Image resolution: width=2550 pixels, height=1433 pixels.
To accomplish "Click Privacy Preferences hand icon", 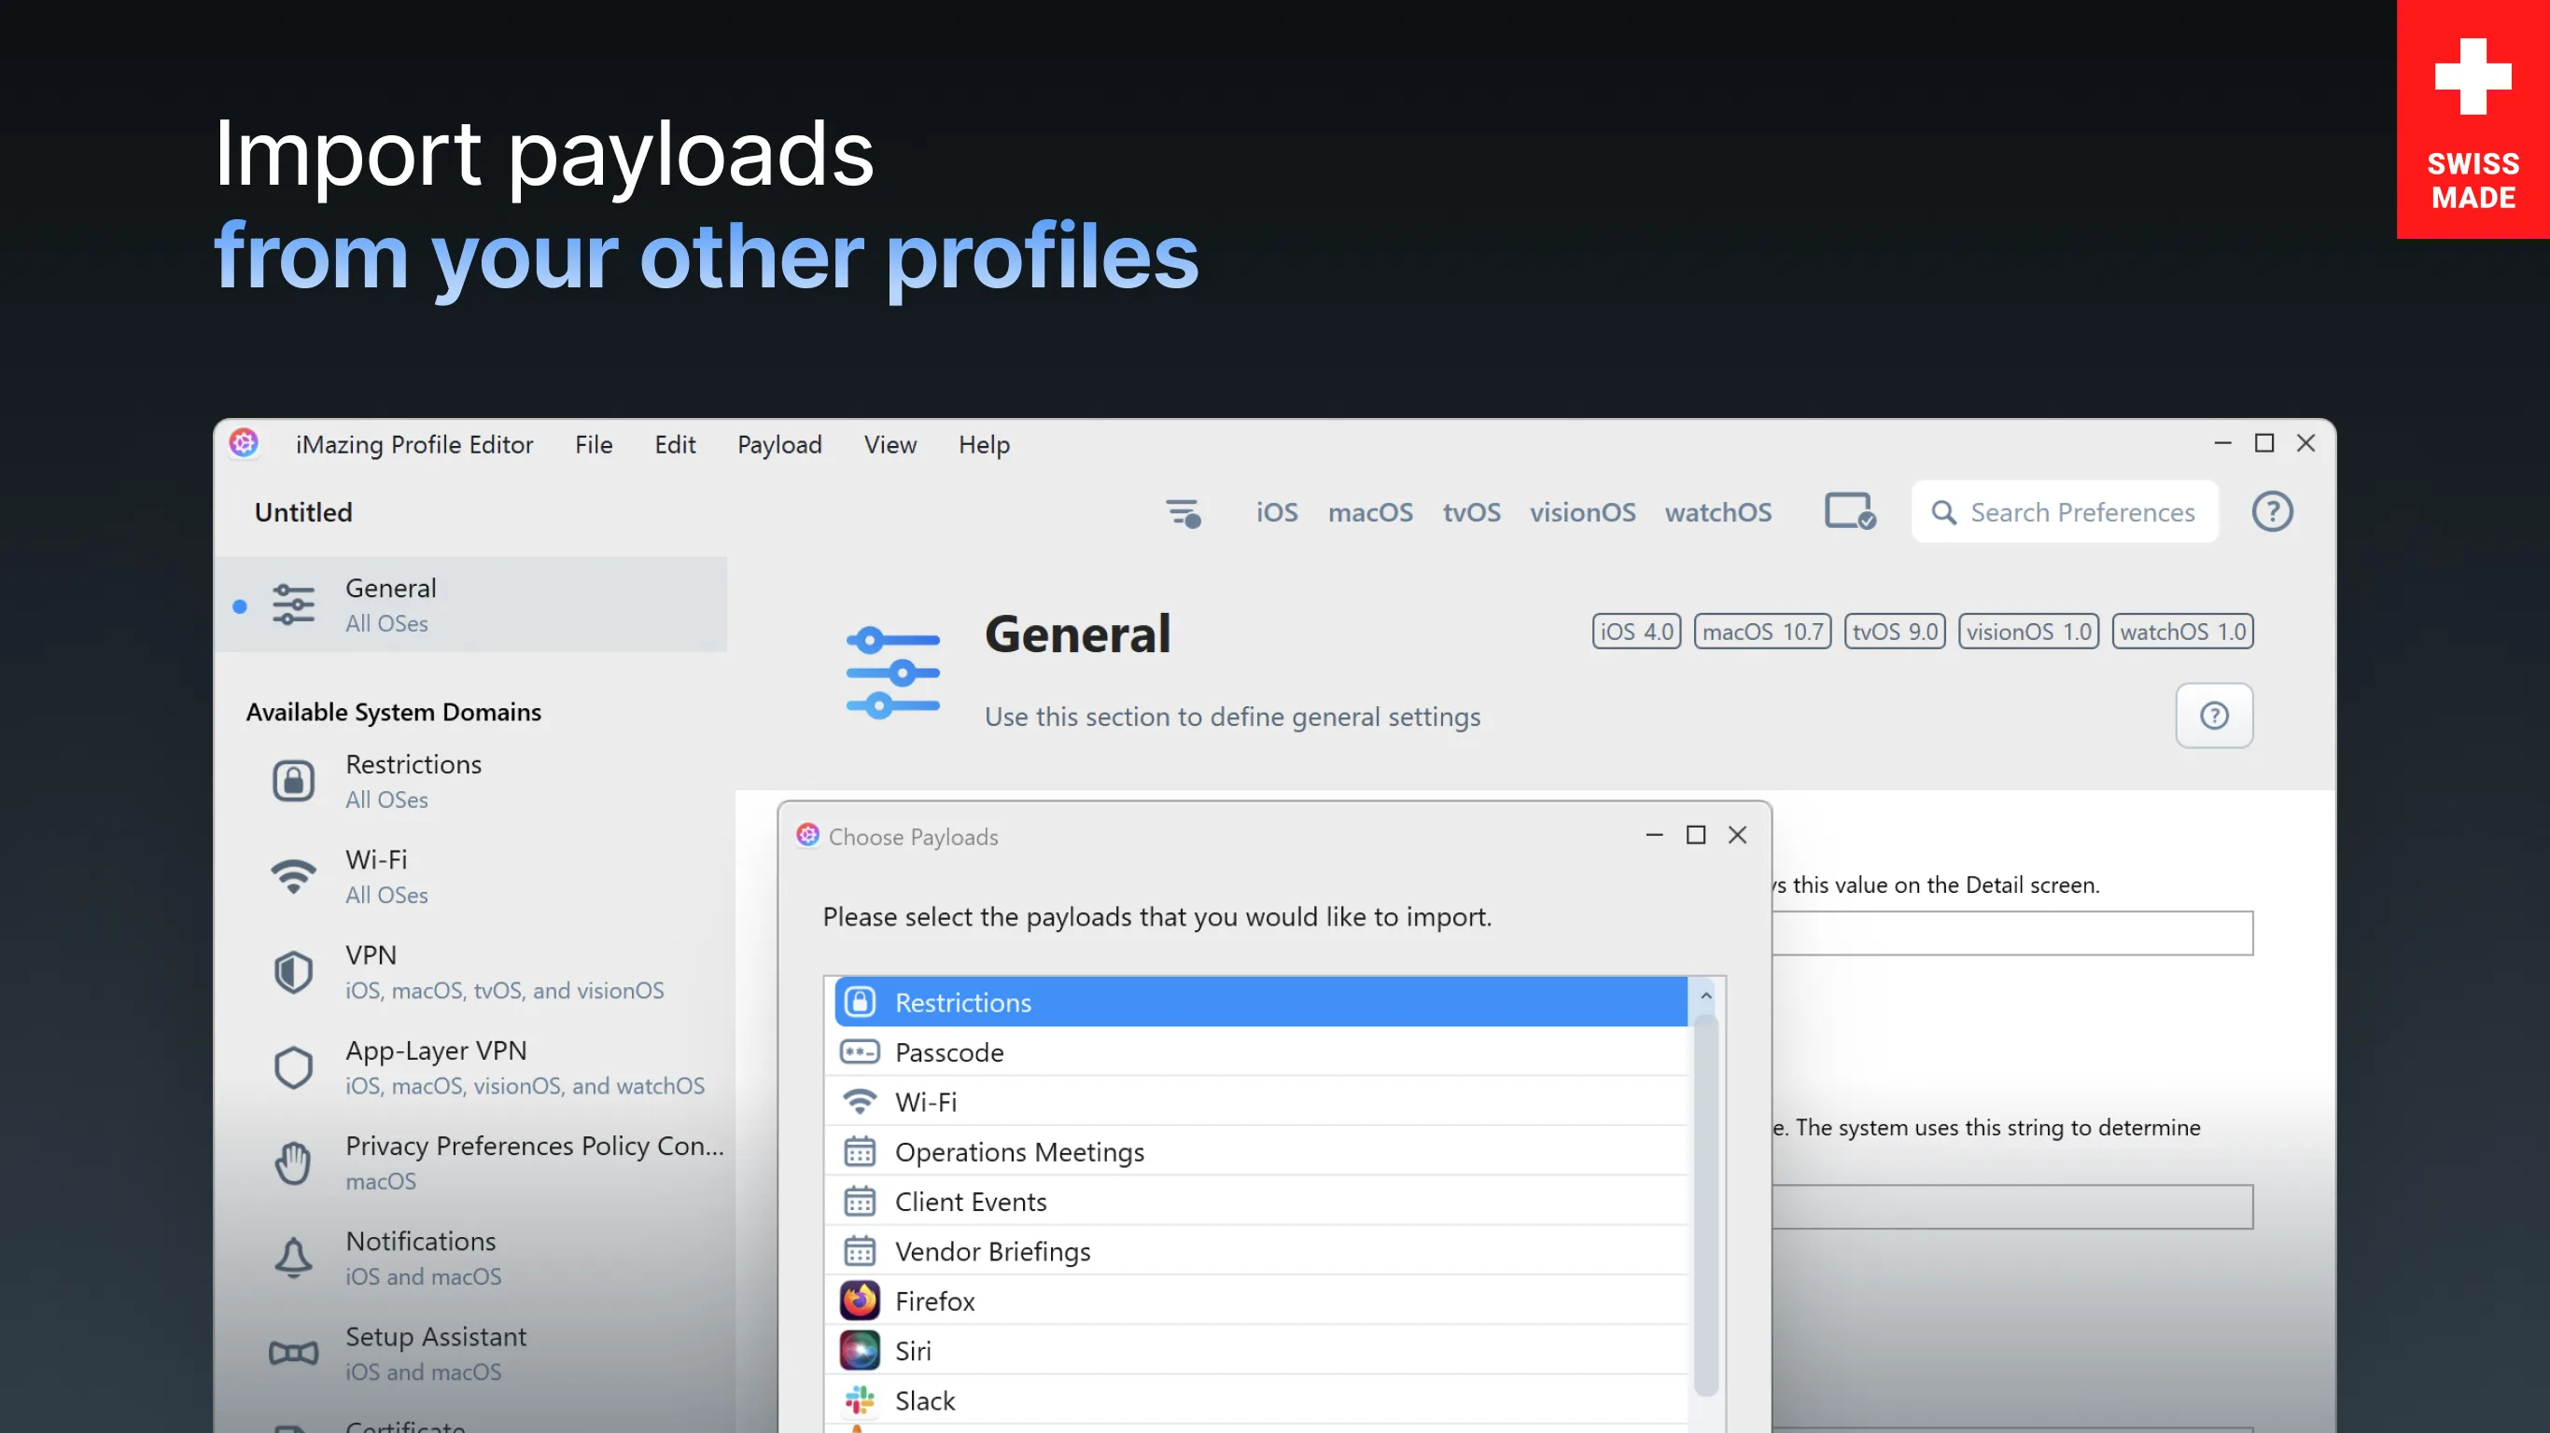I will [x=293, y=1162].
